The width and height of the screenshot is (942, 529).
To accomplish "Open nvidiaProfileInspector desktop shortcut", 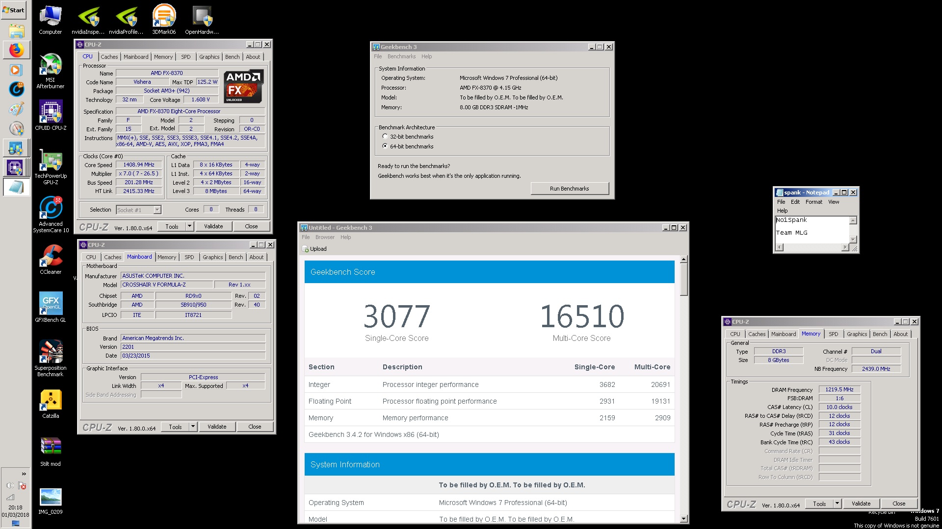I will coord(126,20).
